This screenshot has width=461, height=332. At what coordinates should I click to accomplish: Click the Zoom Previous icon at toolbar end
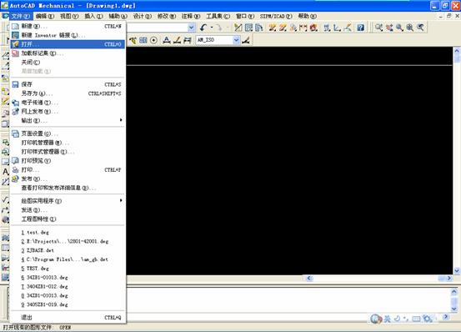tap(421, 28)
